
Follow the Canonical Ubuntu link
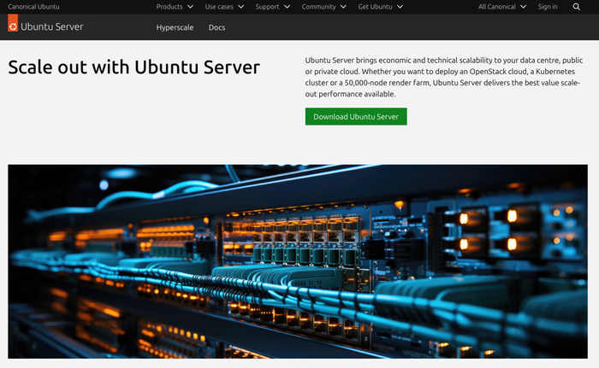click(34, 7)
